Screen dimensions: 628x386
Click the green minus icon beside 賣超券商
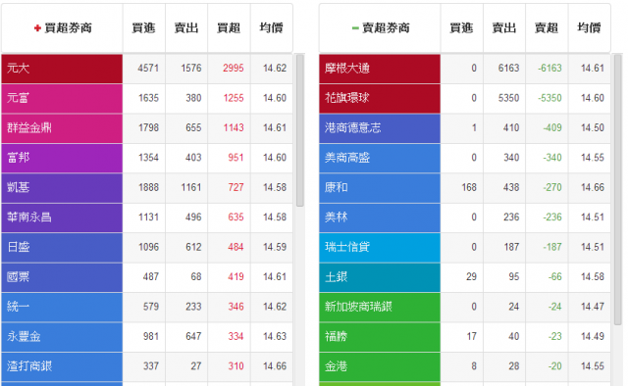[355, 28]
